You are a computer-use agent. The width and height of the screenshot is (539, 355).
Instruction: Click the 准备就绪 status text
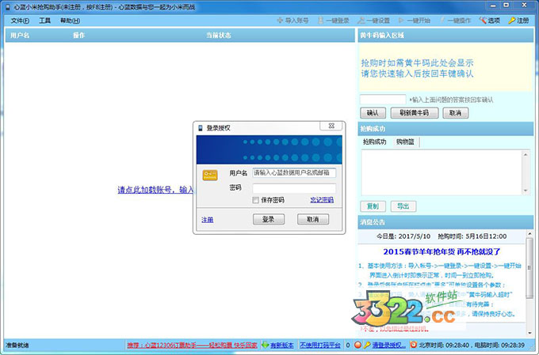pos(17,345)
